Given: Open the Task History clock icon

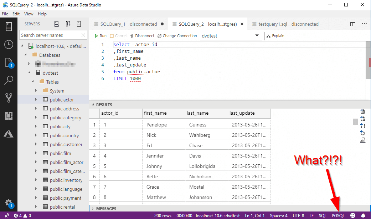Looking at the screenshot, I should pos(9,45).
